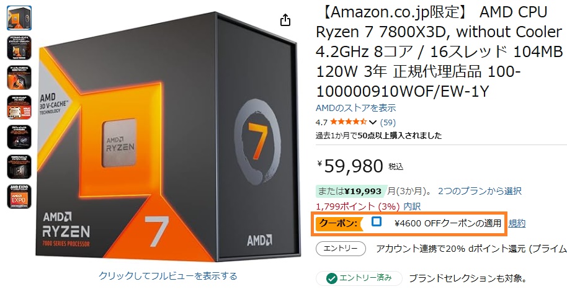Open 2つのプランから選択 payment plans link

click(x=480, y=190)
